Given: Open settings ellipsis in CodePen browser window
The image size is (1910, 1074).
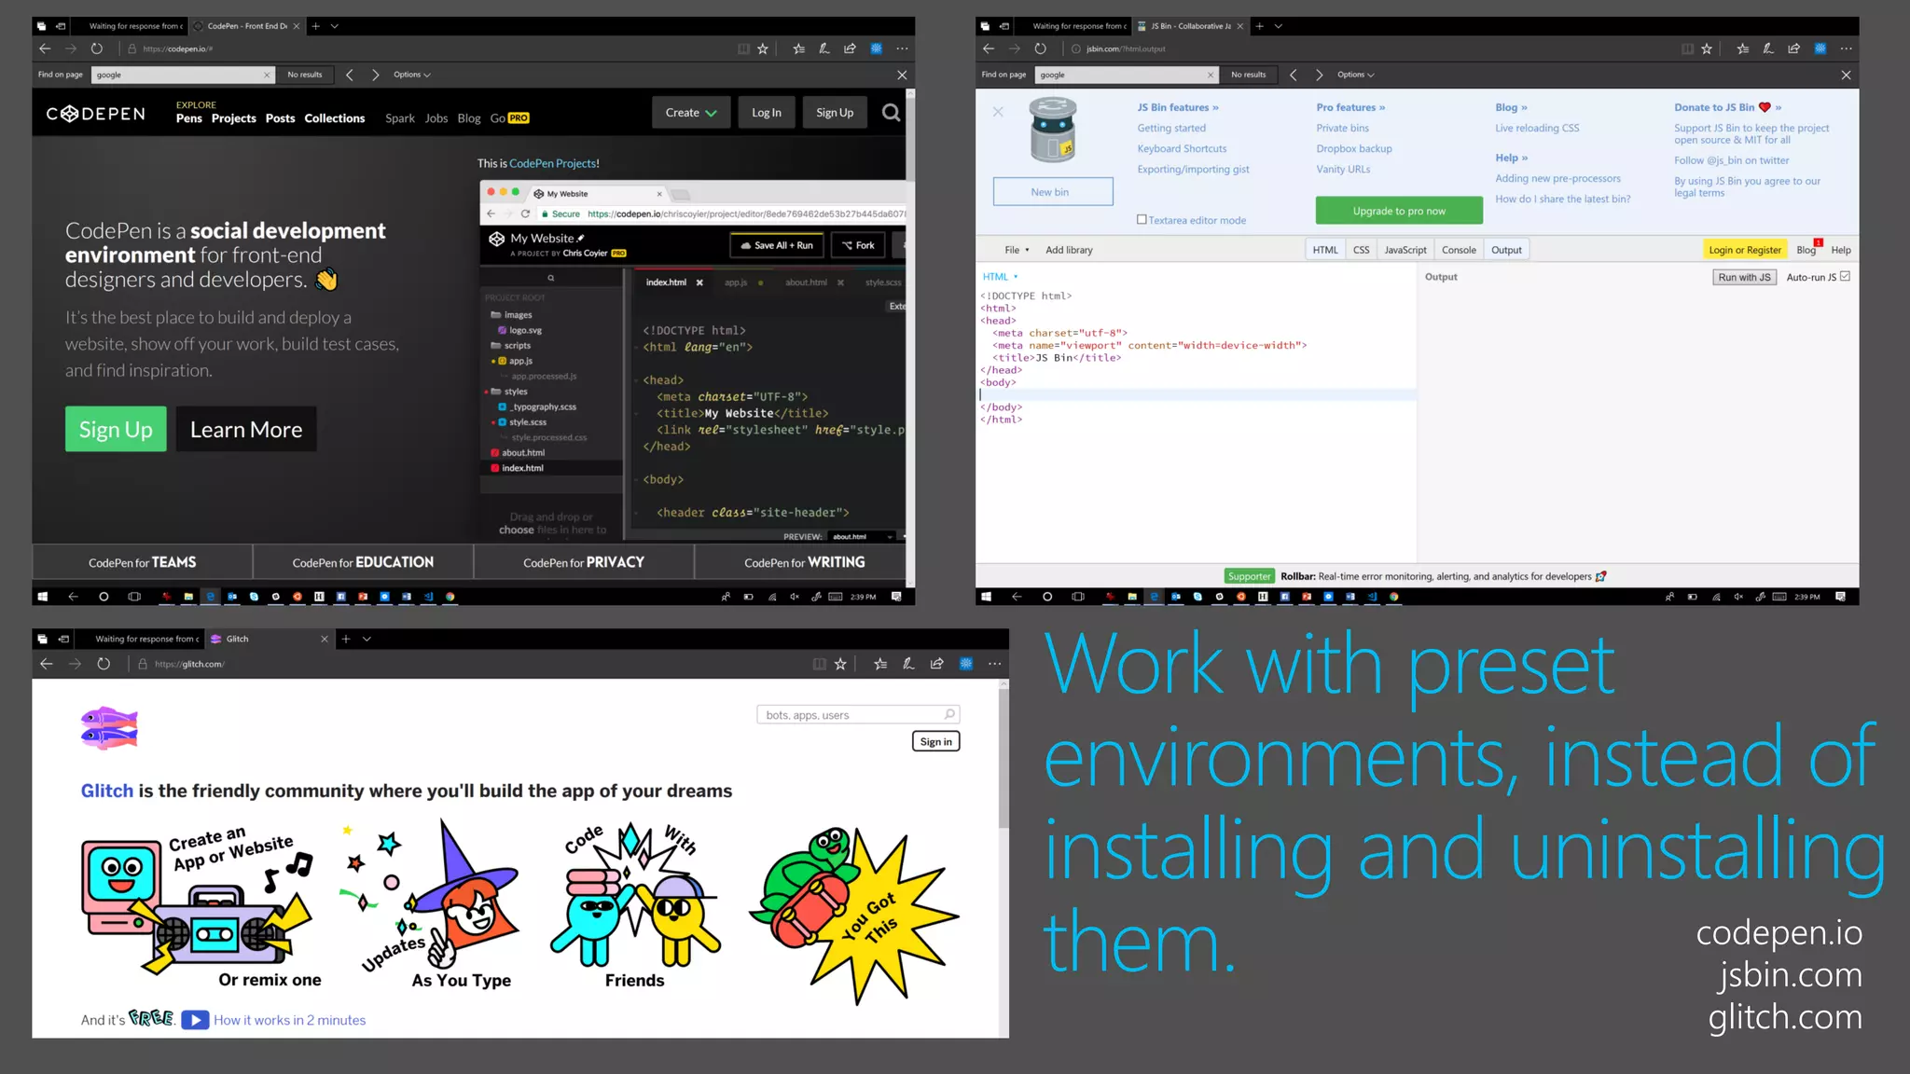Looking at the screenshot, I should pos(902,48).
